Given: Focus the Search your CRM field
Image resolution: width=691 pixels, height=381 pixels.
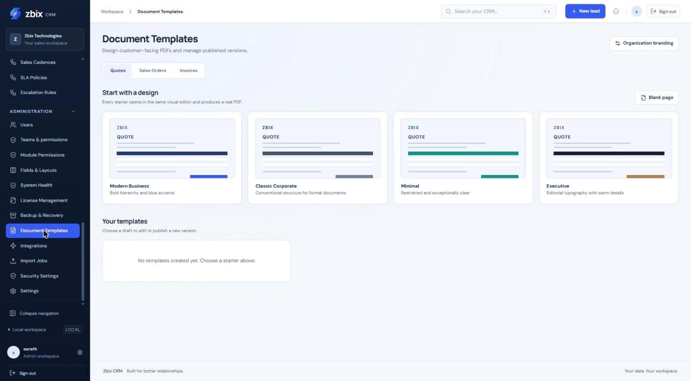Looking at the screenshot, I should [498, 11].
